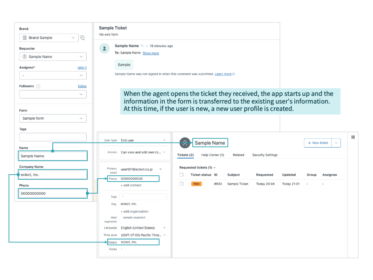The width and height of the screenshot is (373, 280).
Task: Click the Sample Name avatar in the user profile
Action: pyautogui.click(x=185, y=143)
